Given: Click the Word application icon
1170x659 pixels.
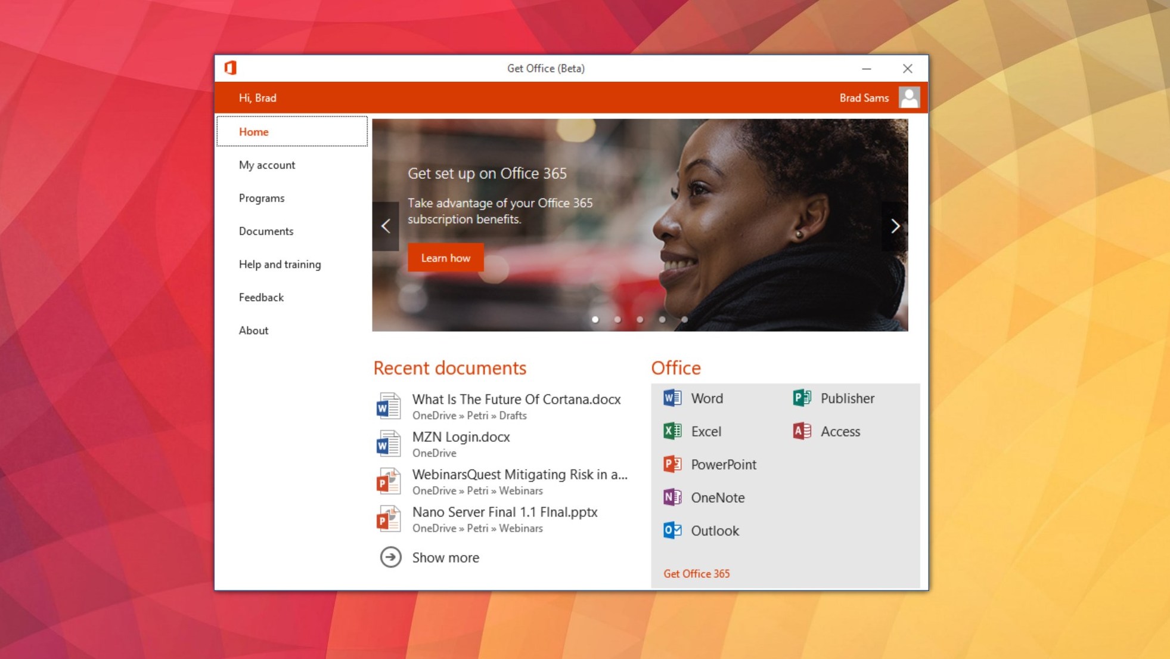Looking at the screenshot, I should click(x=672, y=397).
